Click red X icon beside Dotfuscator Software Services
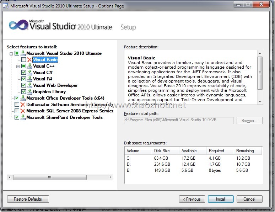 (x=22, y=105)
